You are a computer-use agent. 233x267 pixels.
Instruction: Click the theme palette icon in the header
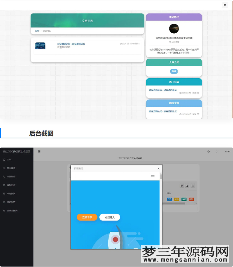(x=208, y=151)
